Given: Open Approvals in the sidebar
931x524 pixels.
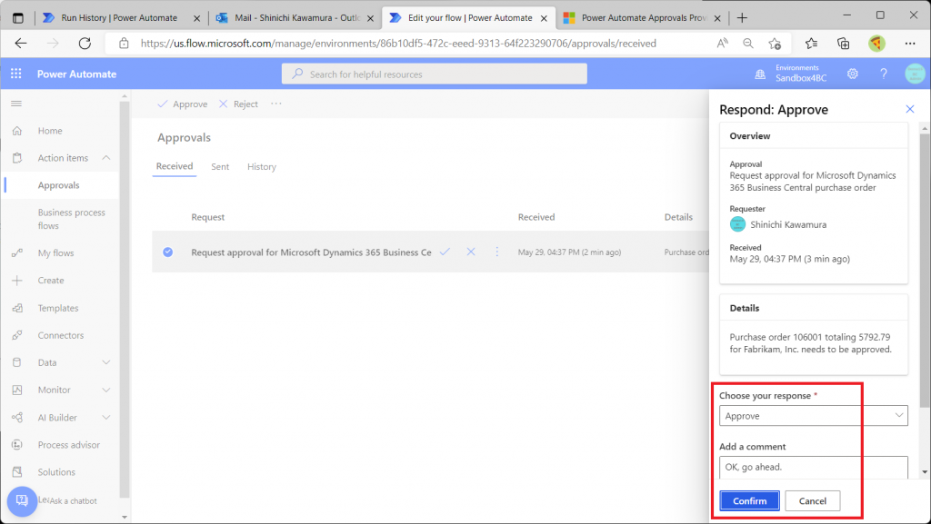Looking at the screenshot, I should coord(59,185).
